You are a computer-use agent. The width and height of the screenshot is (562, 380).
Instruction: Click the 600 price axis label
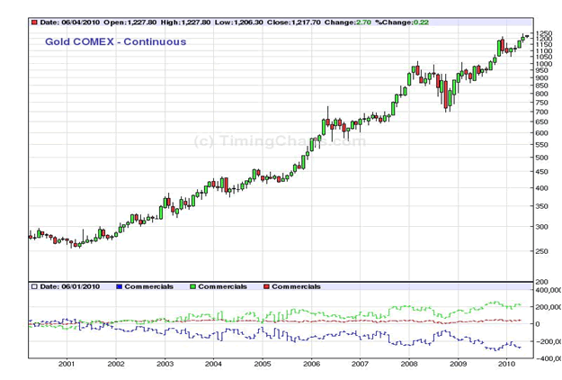pyautogui.click(x=542, y=133)
